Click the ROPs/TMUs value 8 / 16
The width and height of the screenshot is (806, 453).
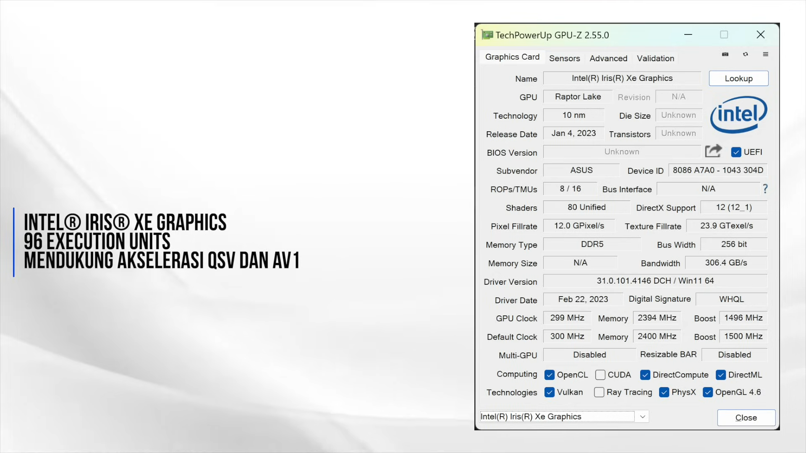570,189
